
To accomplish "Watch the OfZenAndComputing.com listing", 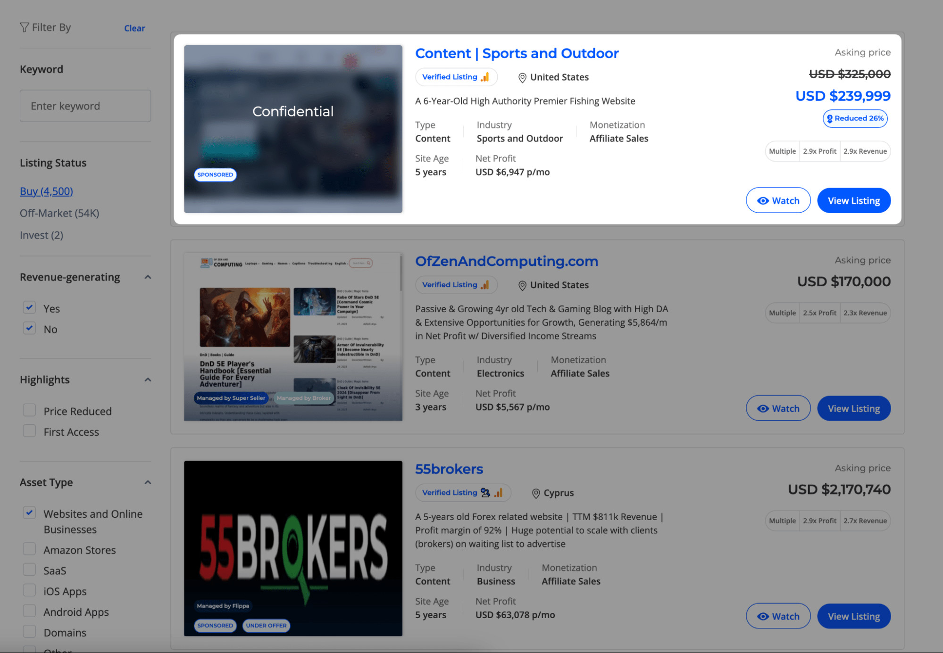I will coord(778,408).
